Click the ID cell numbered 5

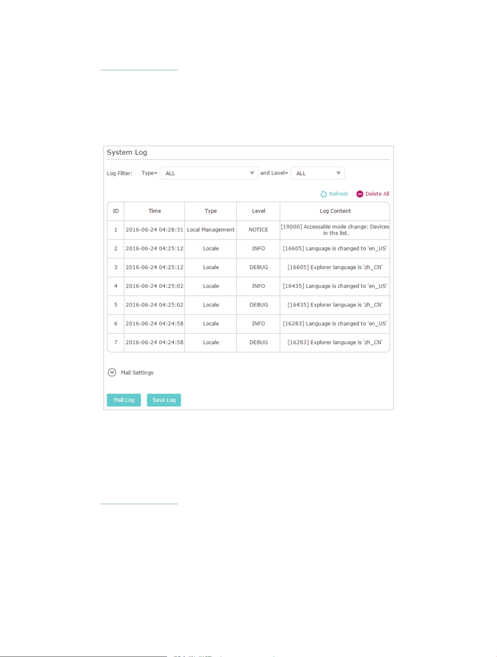click(x=116, y=305)
